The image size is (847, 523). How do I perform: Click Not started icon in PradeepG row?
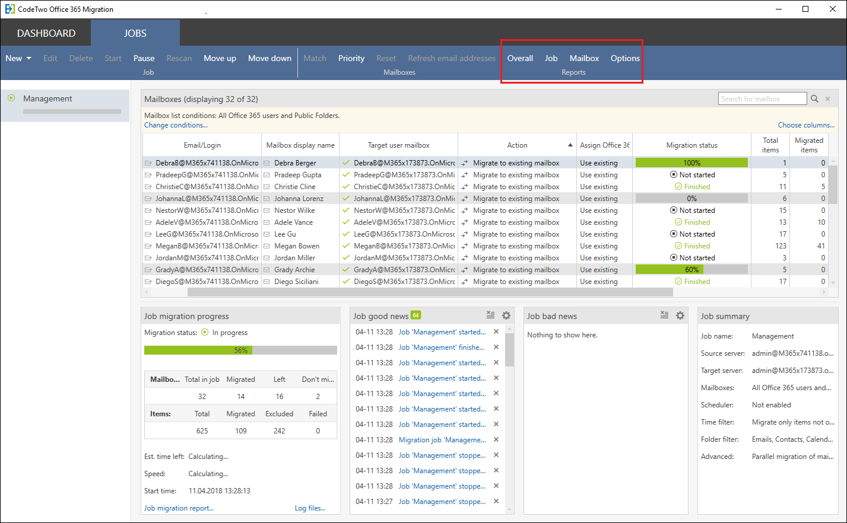pyautogui.click(x=674, y=174)
